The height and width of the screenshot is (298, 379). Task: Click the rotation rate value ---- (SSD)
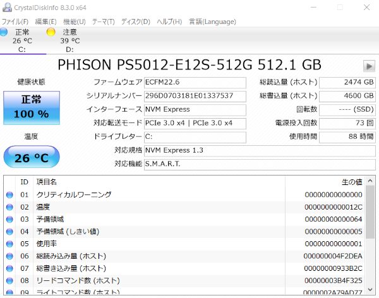point(347,110)
